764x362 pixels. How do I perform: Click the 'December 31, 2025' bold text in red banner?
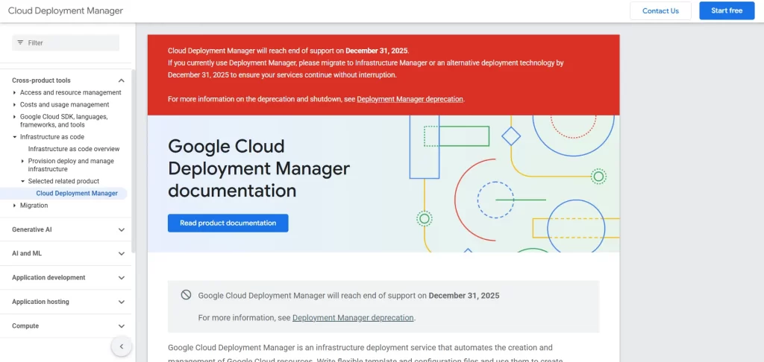[x=377, y=50]
